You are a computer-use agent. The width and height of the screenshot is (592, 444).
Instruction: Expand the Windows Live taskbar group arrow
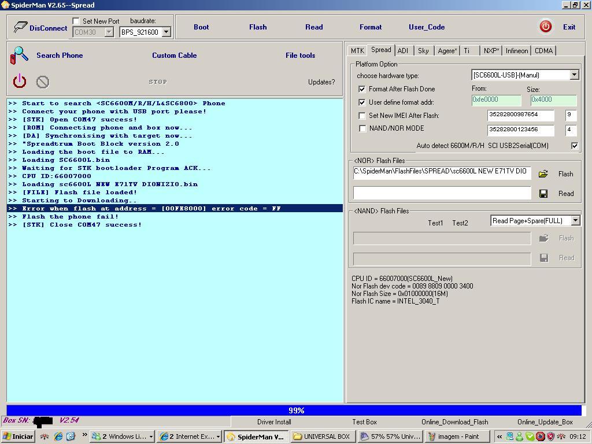[151, 436]
